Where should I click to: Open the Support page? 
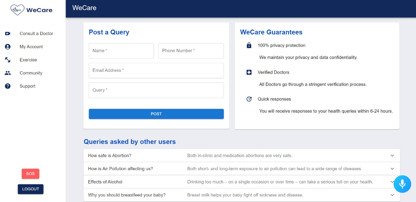28,86
